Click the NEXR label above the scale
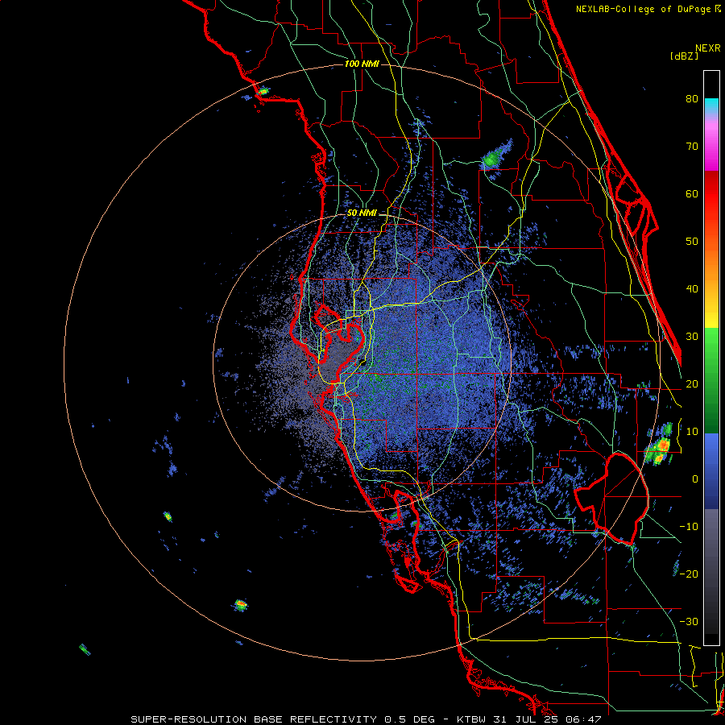The width and height of the screenshot is (725, 725). [x=707, y=48]
